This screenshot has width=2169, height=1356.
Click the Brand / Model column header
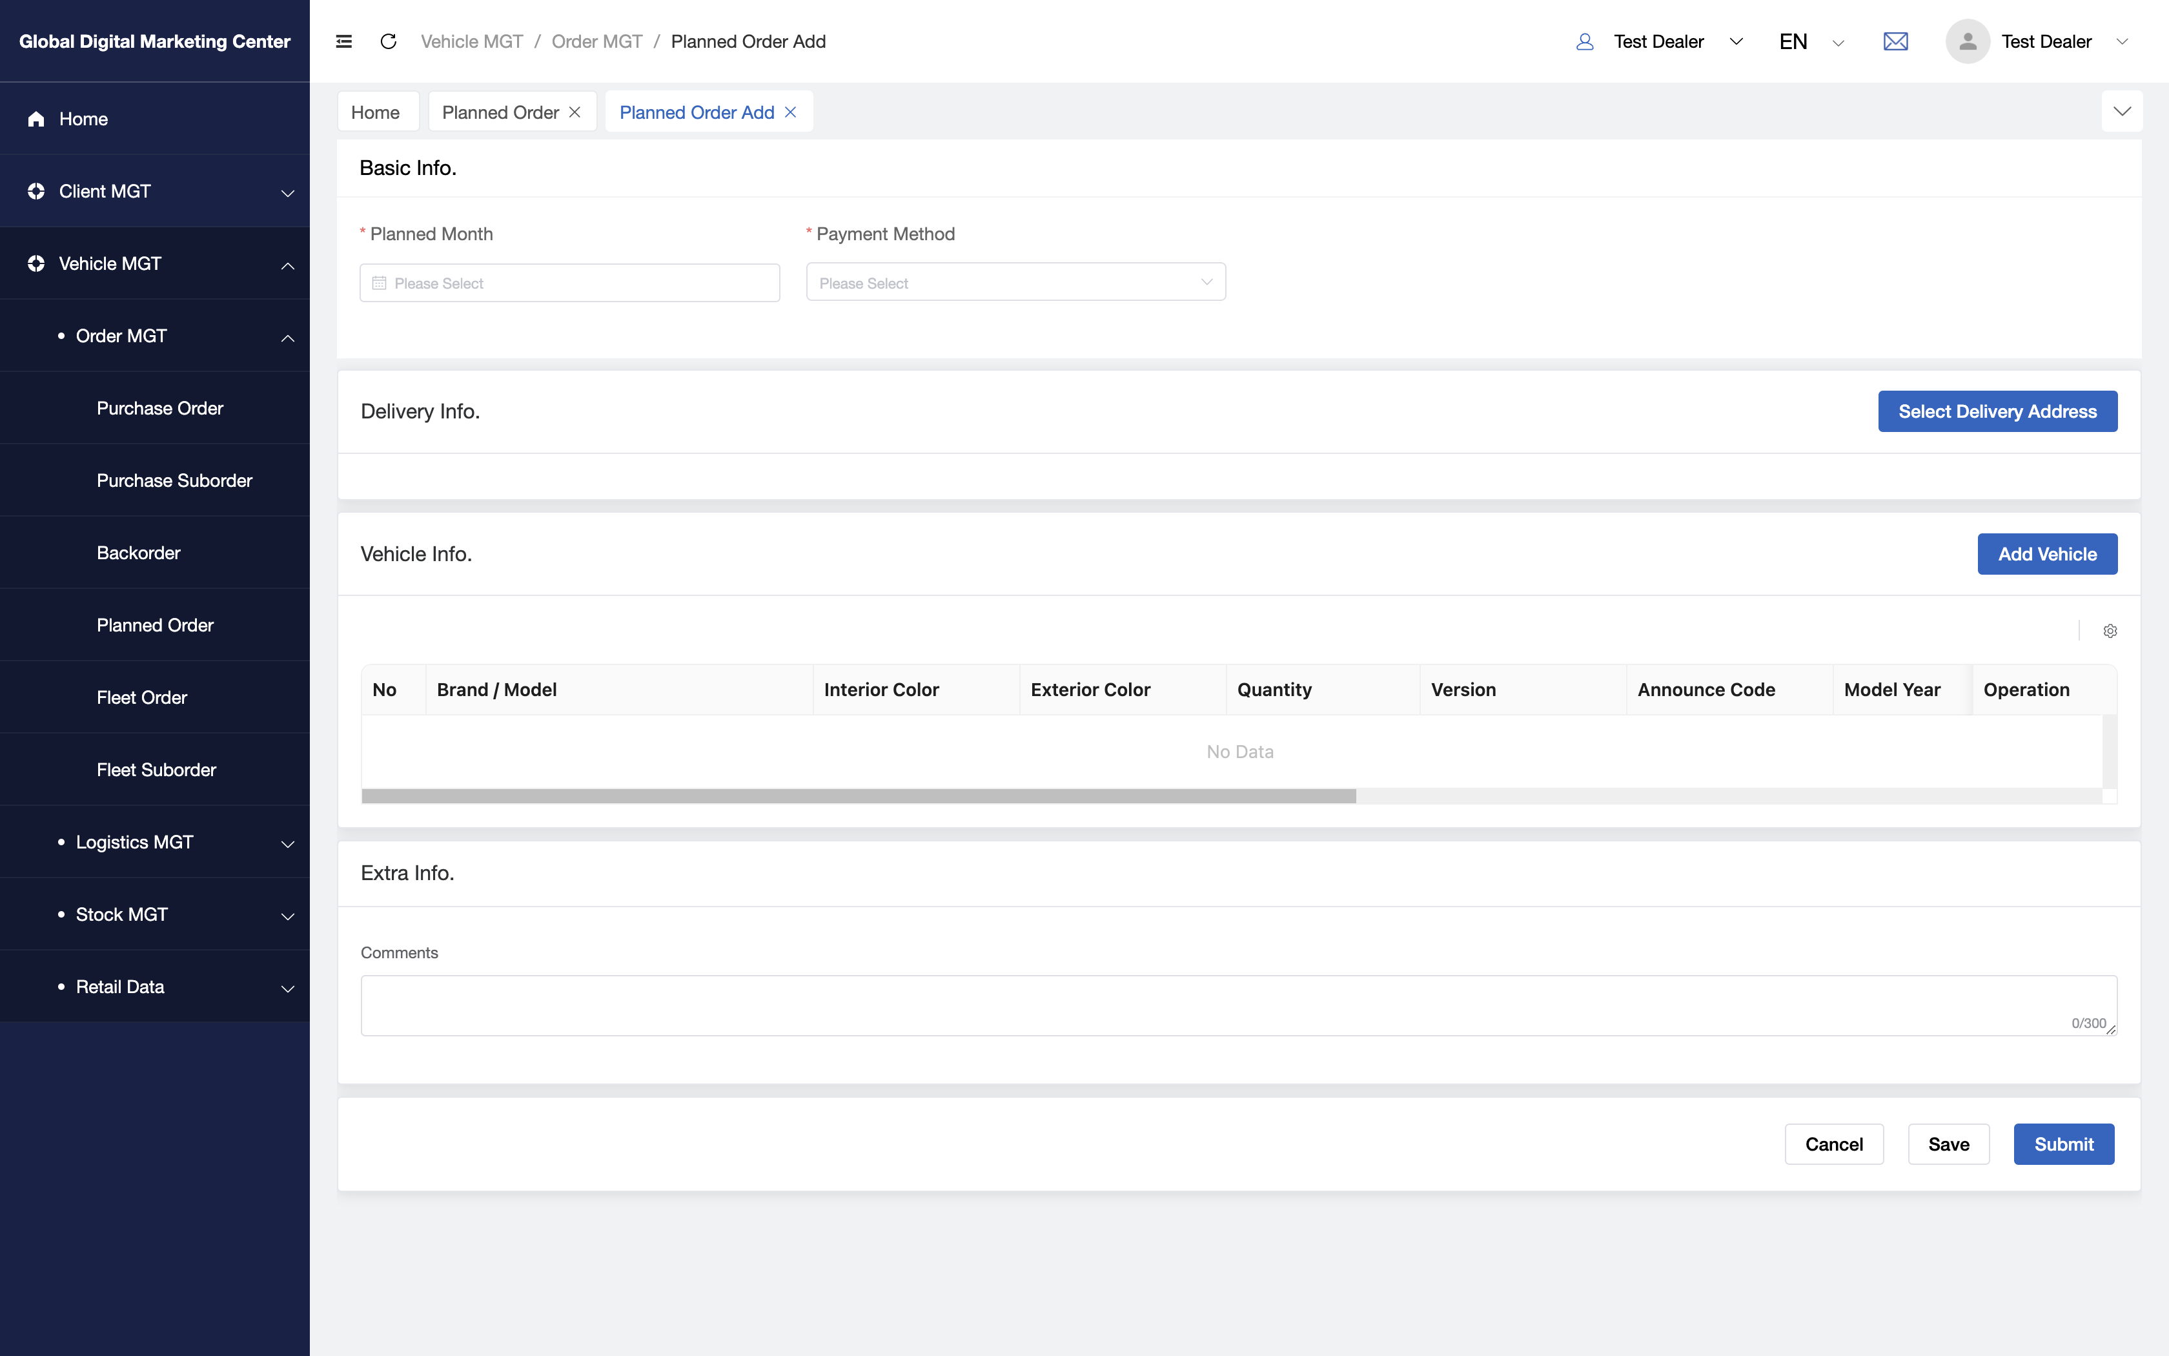tap(619, 690)
